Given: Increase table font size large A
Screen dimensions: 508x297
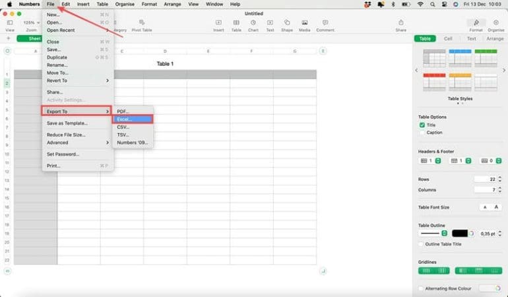Looking at the screenshot, I should pos(496,207).
